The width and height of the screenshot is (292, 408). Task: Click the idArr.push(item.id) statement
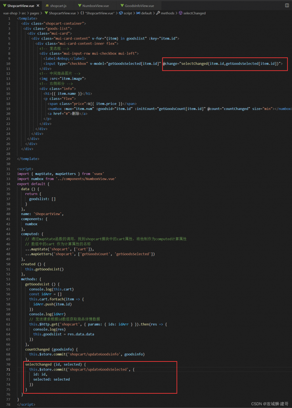click(53, 304)
